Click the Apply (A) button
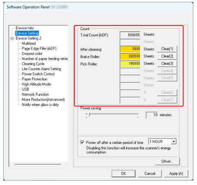 click(x=176, y=174)
